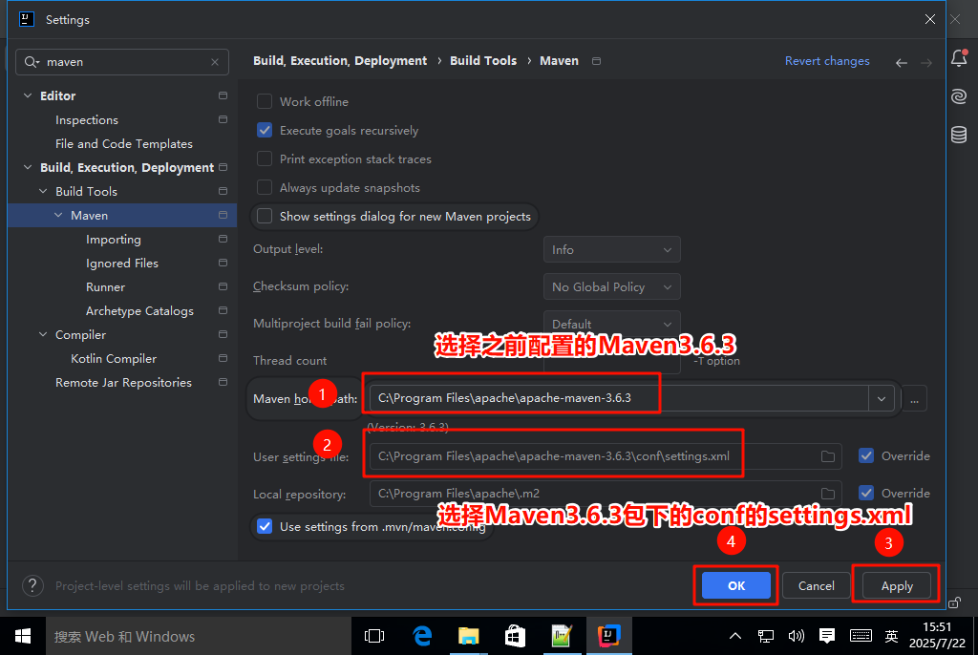Toggle Override for User settings file
Screen dimensions: 978x655
tap(866, 456)
